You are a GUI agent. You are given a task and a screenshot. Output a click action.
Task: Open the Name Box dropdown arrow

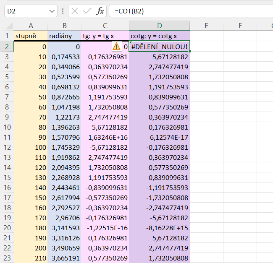52,11
